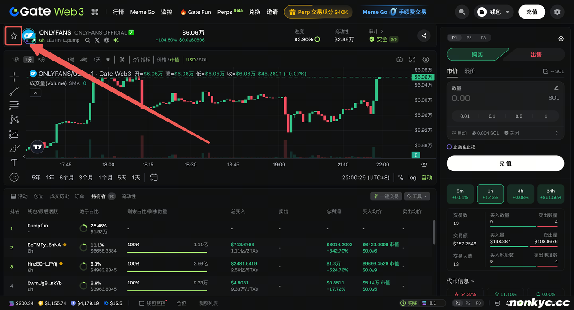The image size is (574, 310).
Task: Switch display to price (价格)
Action: pyautogui.click(x=162, y=60)
